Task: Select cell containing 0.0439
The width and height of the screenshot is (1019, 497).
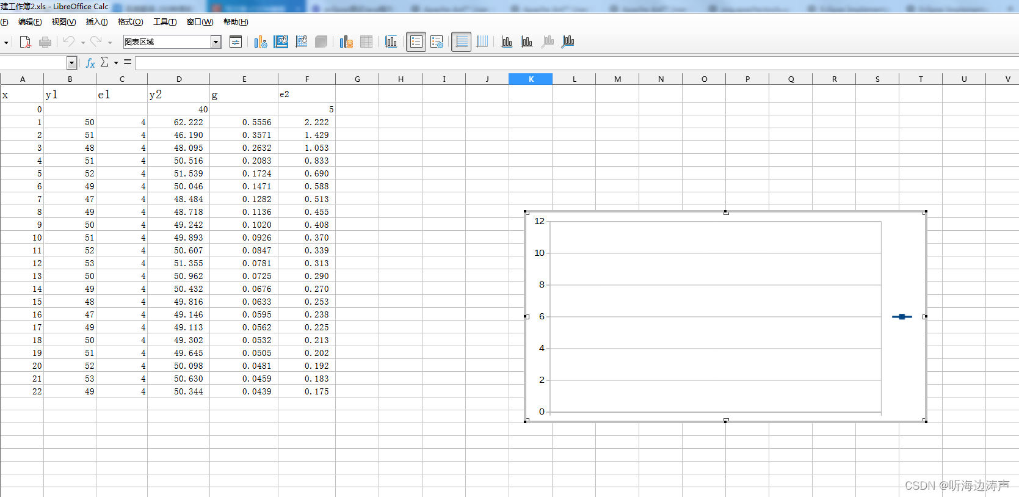Action: click(244, 391)
